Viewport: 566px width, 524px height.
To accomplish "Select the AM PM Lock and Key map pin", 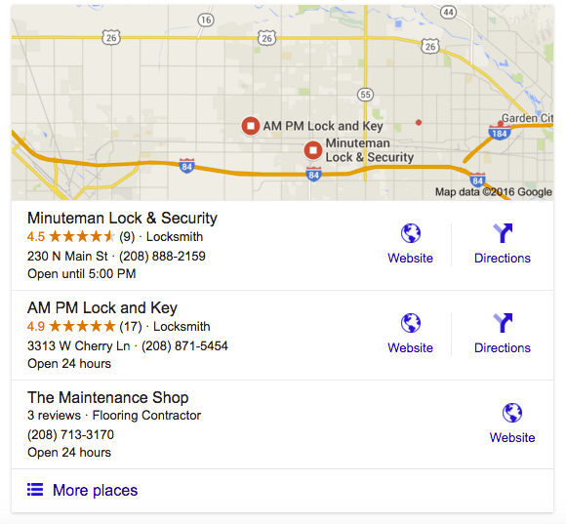I will click(251, 126).
